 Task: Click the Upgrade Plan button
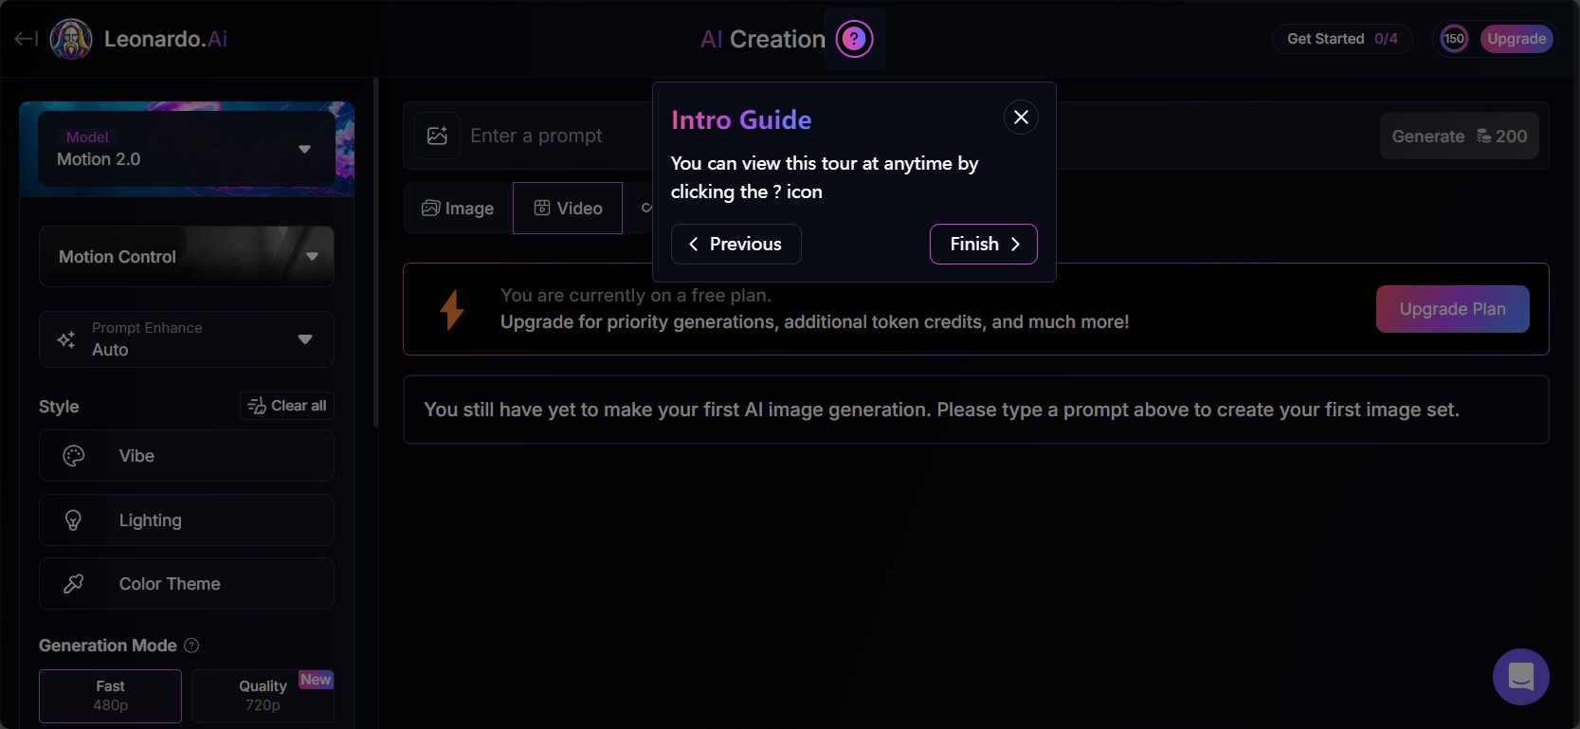click(x=1452, y=309)
